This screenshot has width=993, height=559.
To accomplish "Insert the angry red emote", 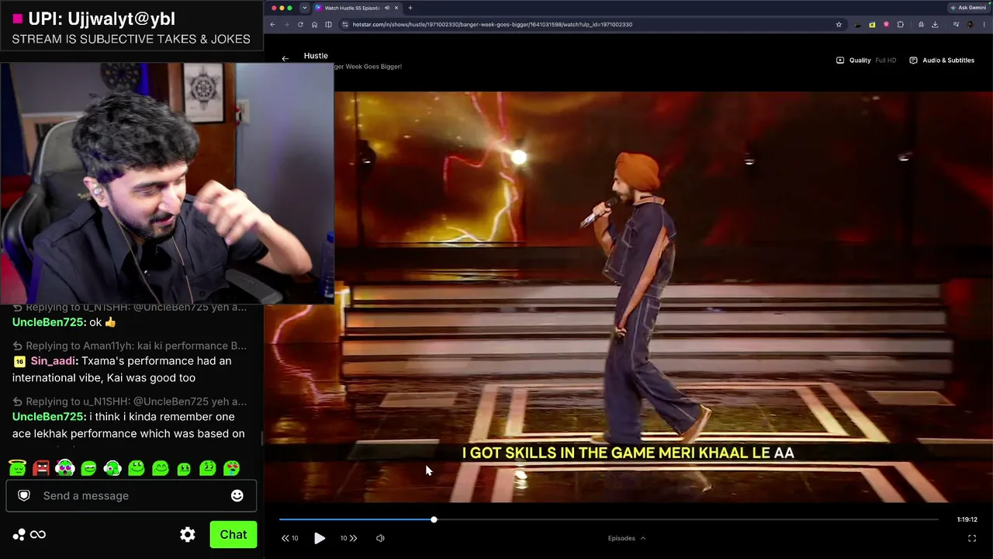I will (41, 468).
